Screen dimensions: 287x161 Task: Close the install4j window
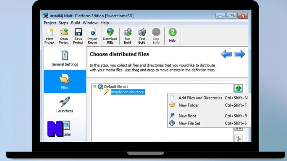(243, 16)
